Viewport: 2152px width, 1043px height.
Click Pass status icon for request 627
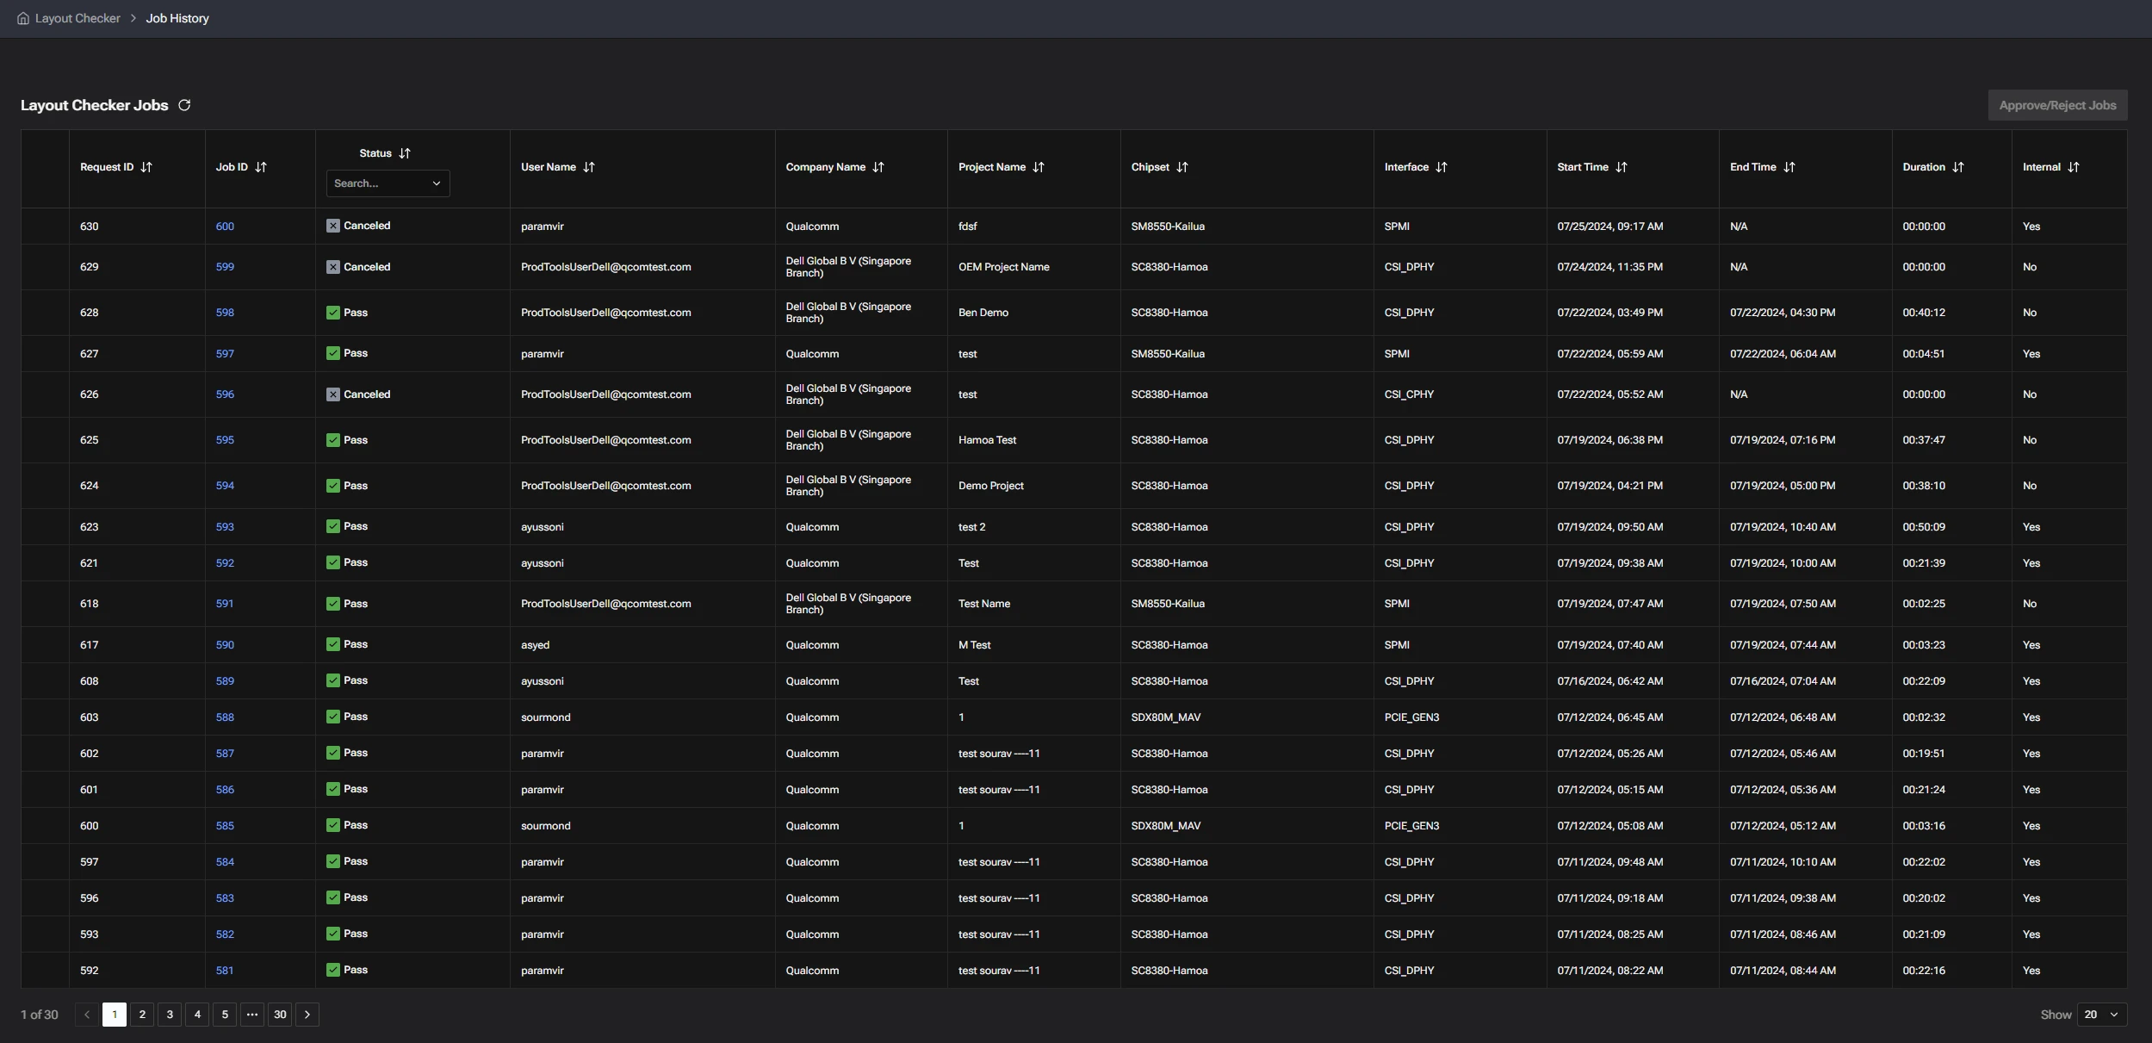pyautogui.click(x=333, y=353)
